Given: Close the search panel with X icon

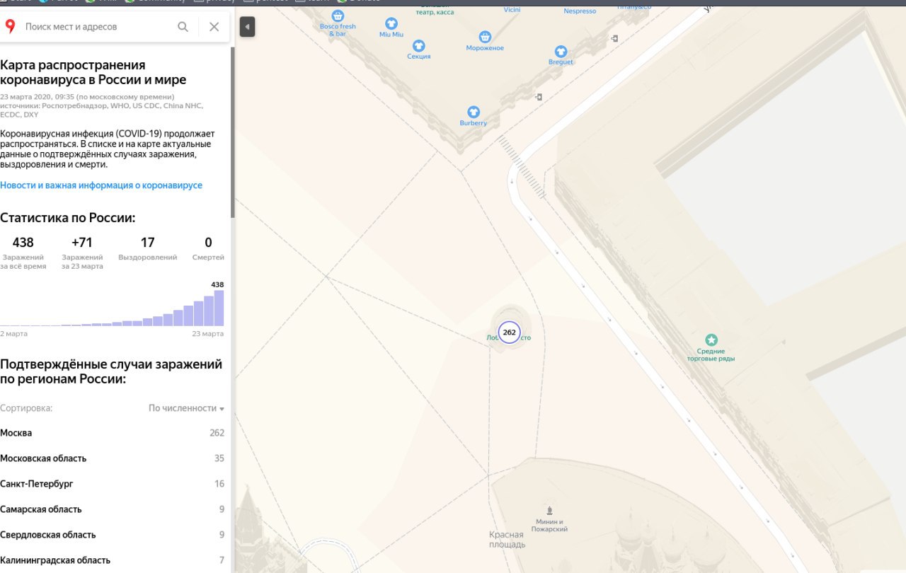Looking at the screenshot, I should pyautogui.click(x=214, y=27).
